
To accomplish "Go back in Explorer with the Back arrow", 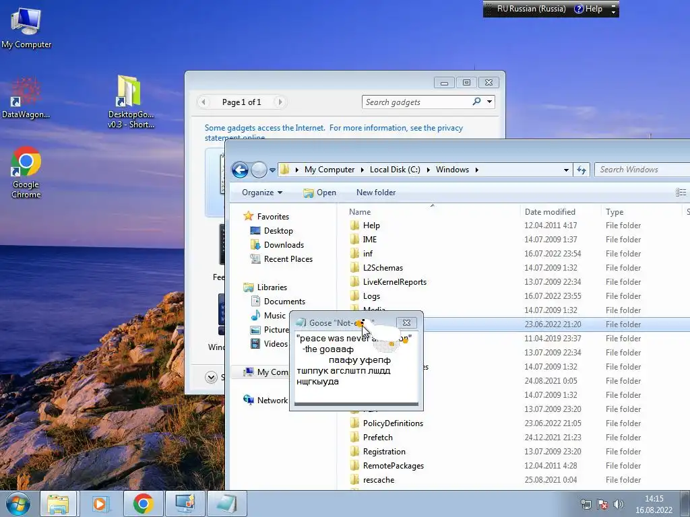I will click(x=241, y=170).
